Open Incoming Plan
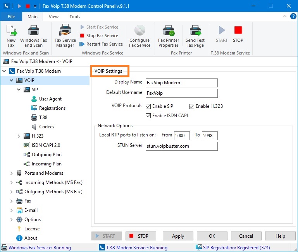 (x=47, y=164)
